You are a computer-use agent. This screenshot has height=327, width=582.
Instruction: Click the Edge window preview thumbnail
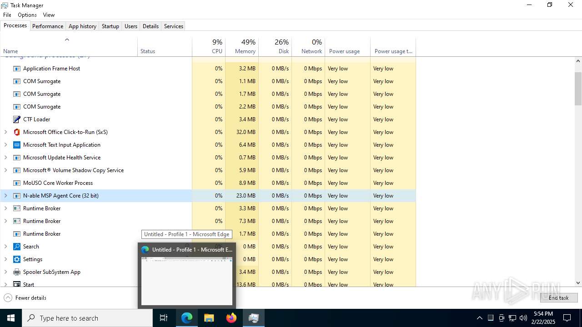pyautogui.click(x=187, y=281)
